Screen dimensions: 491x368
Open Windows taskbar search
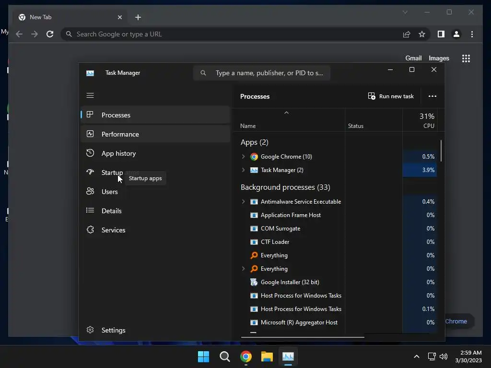point(224,356)
